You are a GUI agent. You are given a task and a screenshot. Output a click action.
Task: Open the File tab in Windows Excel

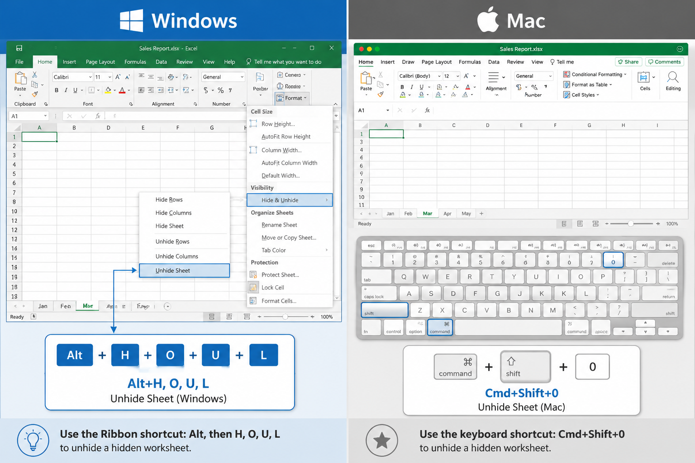(x=19, y=62)
